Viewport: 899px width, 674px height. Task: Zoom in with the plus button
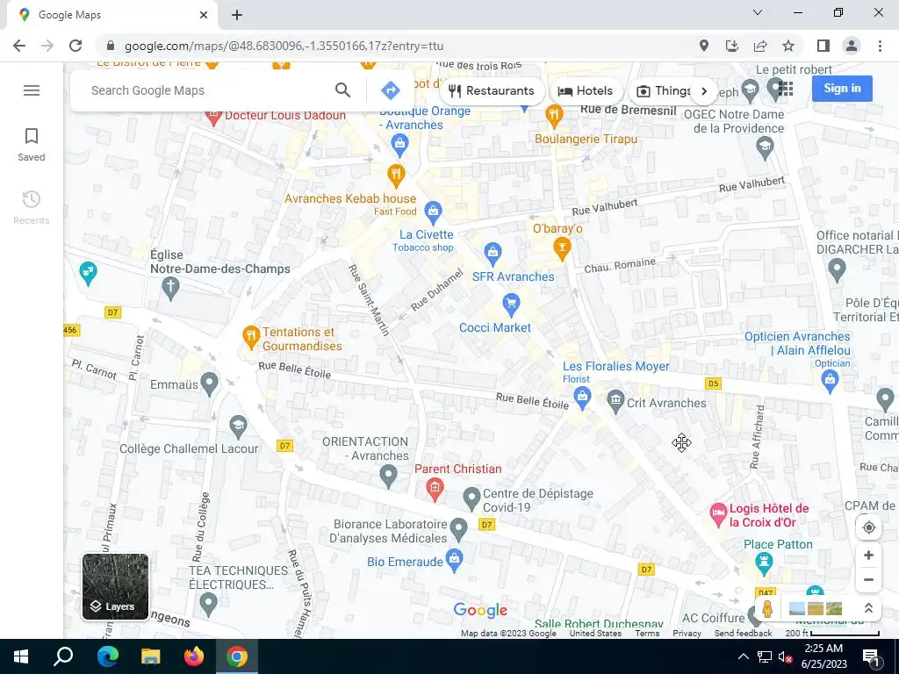868,556
